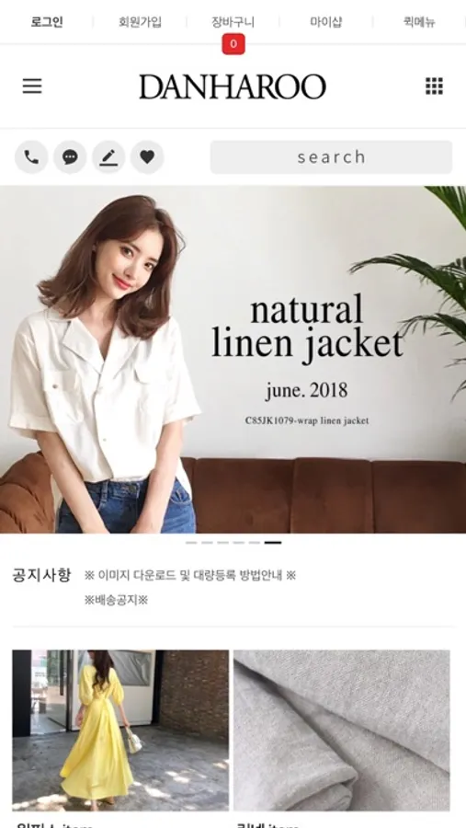Open 마이샵 in top bar
The height and width of the screenshot is (828, 466).
pos(326,22)
